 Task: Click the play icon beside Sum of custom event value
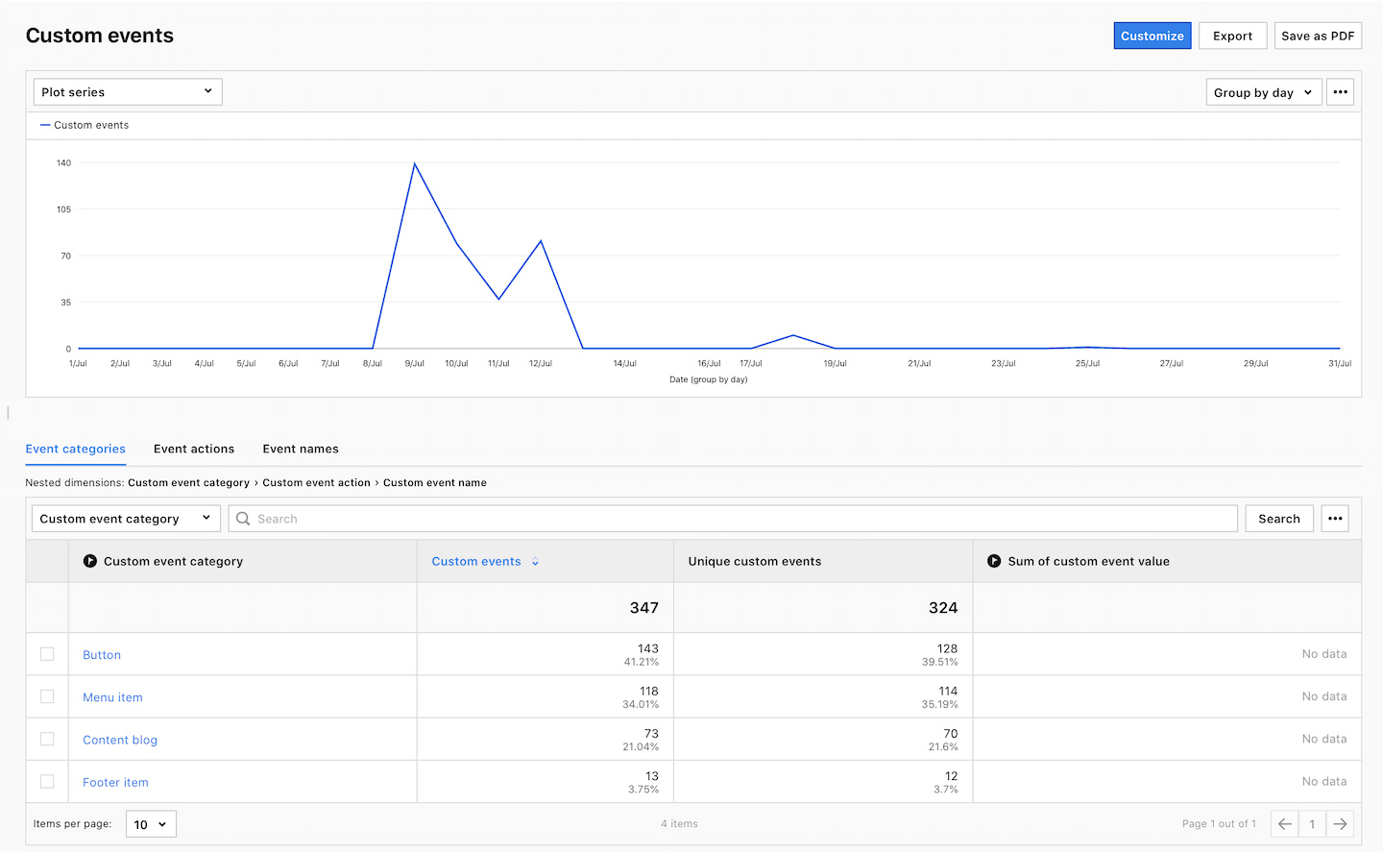[994, 561]
